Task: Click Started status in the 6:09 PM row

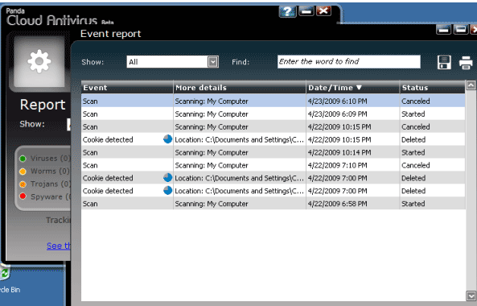Action: 413,114
